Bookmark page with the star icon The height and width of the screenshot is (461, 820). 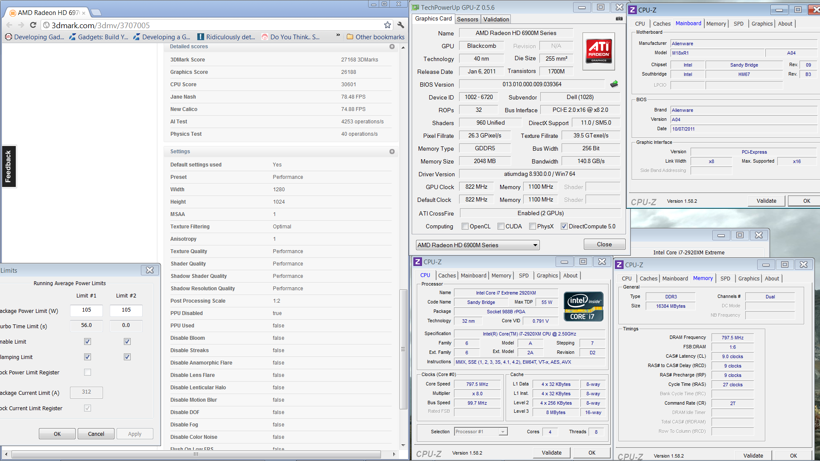point(387,25)
